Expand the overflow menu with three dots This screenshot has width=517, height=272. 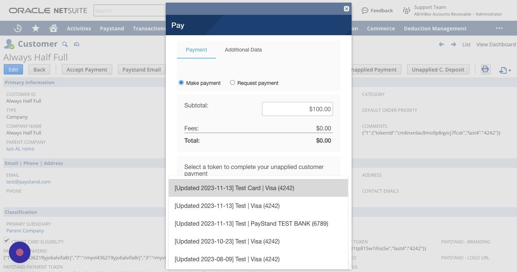(x=499, y=28)
